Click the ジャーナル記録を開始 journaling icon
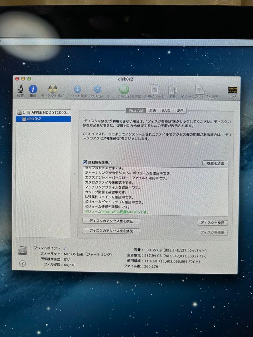Viewport: 253px width, 337px height. (x=125, y=90)
